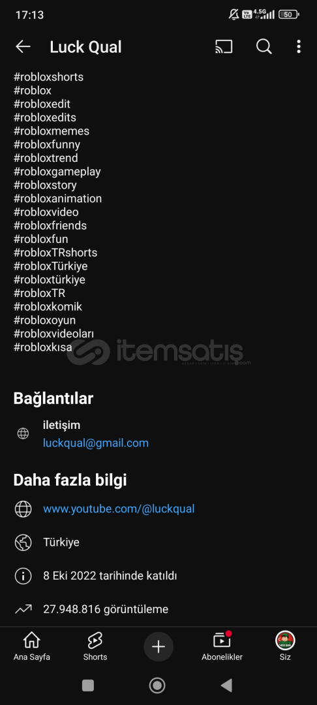
Task: Tap Android home circle button
Action: (157, 685)
